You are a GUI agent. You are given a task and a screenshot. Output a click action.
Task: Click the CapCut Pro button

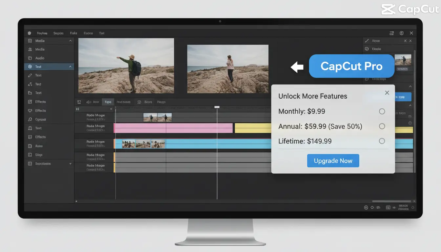click(351, 66)
